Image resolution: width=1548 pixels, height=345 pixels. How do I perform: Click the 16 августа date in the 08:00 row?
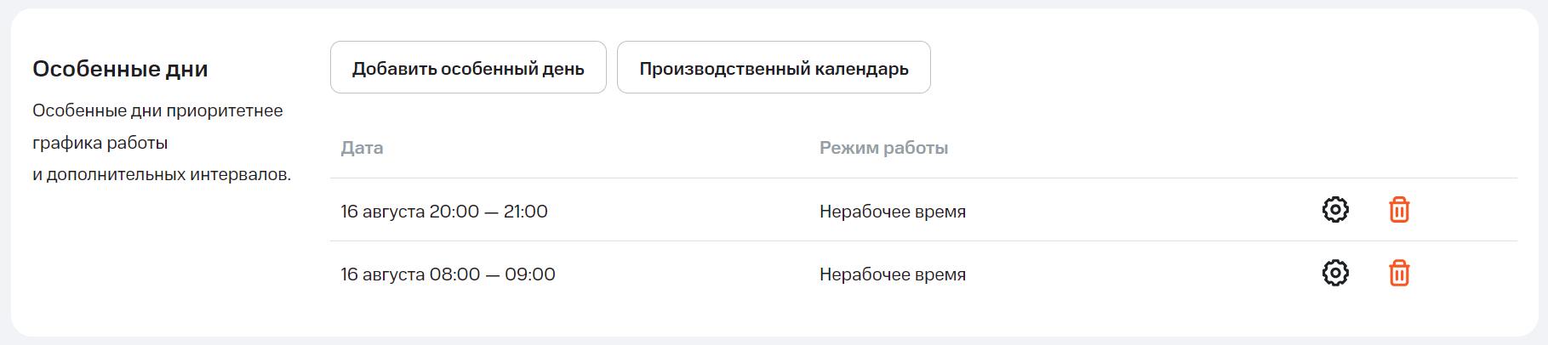[x=382, y=274]
